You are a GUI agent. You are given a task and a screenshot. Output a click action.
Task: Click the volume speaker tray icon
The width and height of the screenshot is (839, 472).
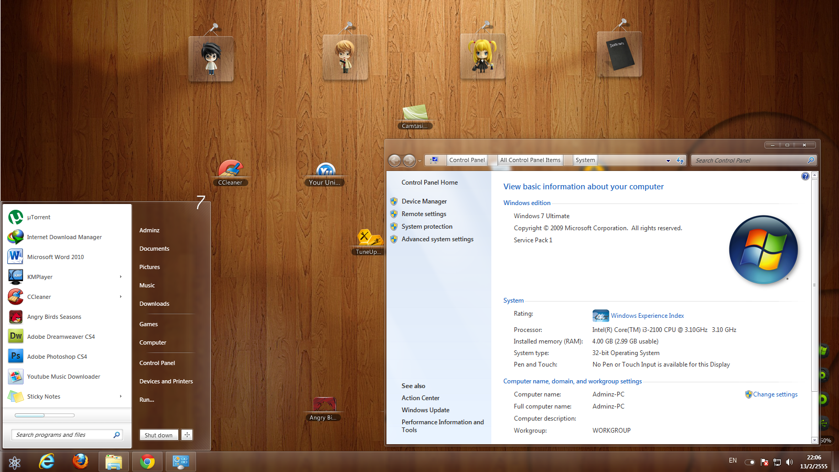[789, 462]
